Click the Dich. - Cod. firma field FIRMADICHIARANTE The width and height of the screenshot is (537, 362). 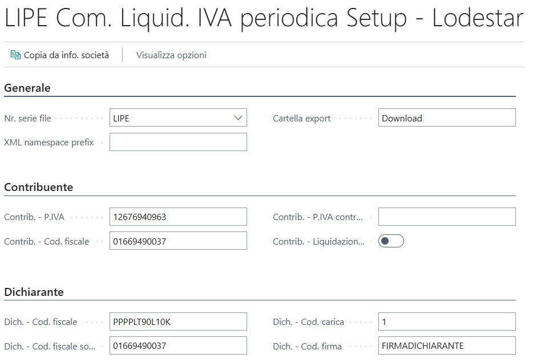446,345
